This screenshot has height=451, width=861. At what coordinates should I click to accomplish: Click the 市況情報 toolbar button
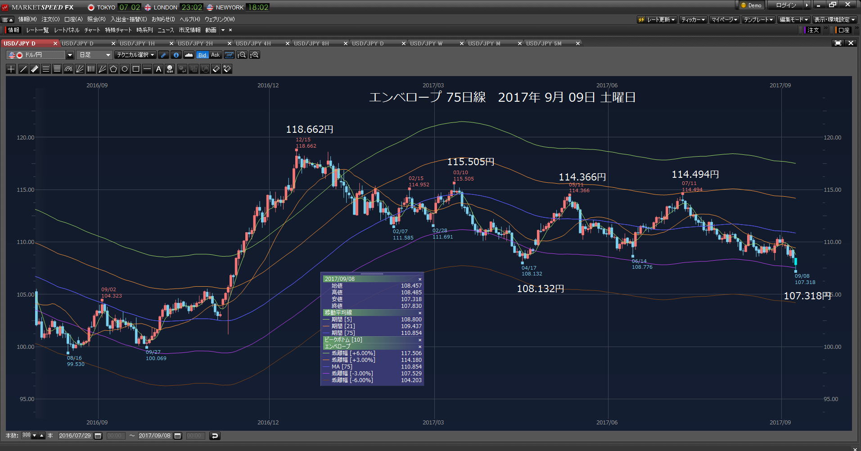(189, 30)
